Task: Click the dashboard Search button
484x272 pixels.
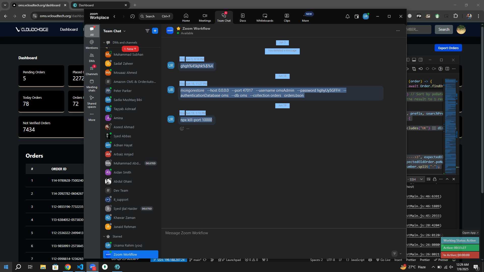Action: (x=444, y=29)
